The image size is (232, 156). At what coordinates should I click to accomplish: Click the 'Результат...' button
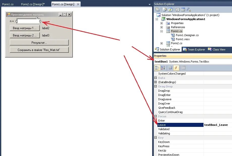click(39, 43)
